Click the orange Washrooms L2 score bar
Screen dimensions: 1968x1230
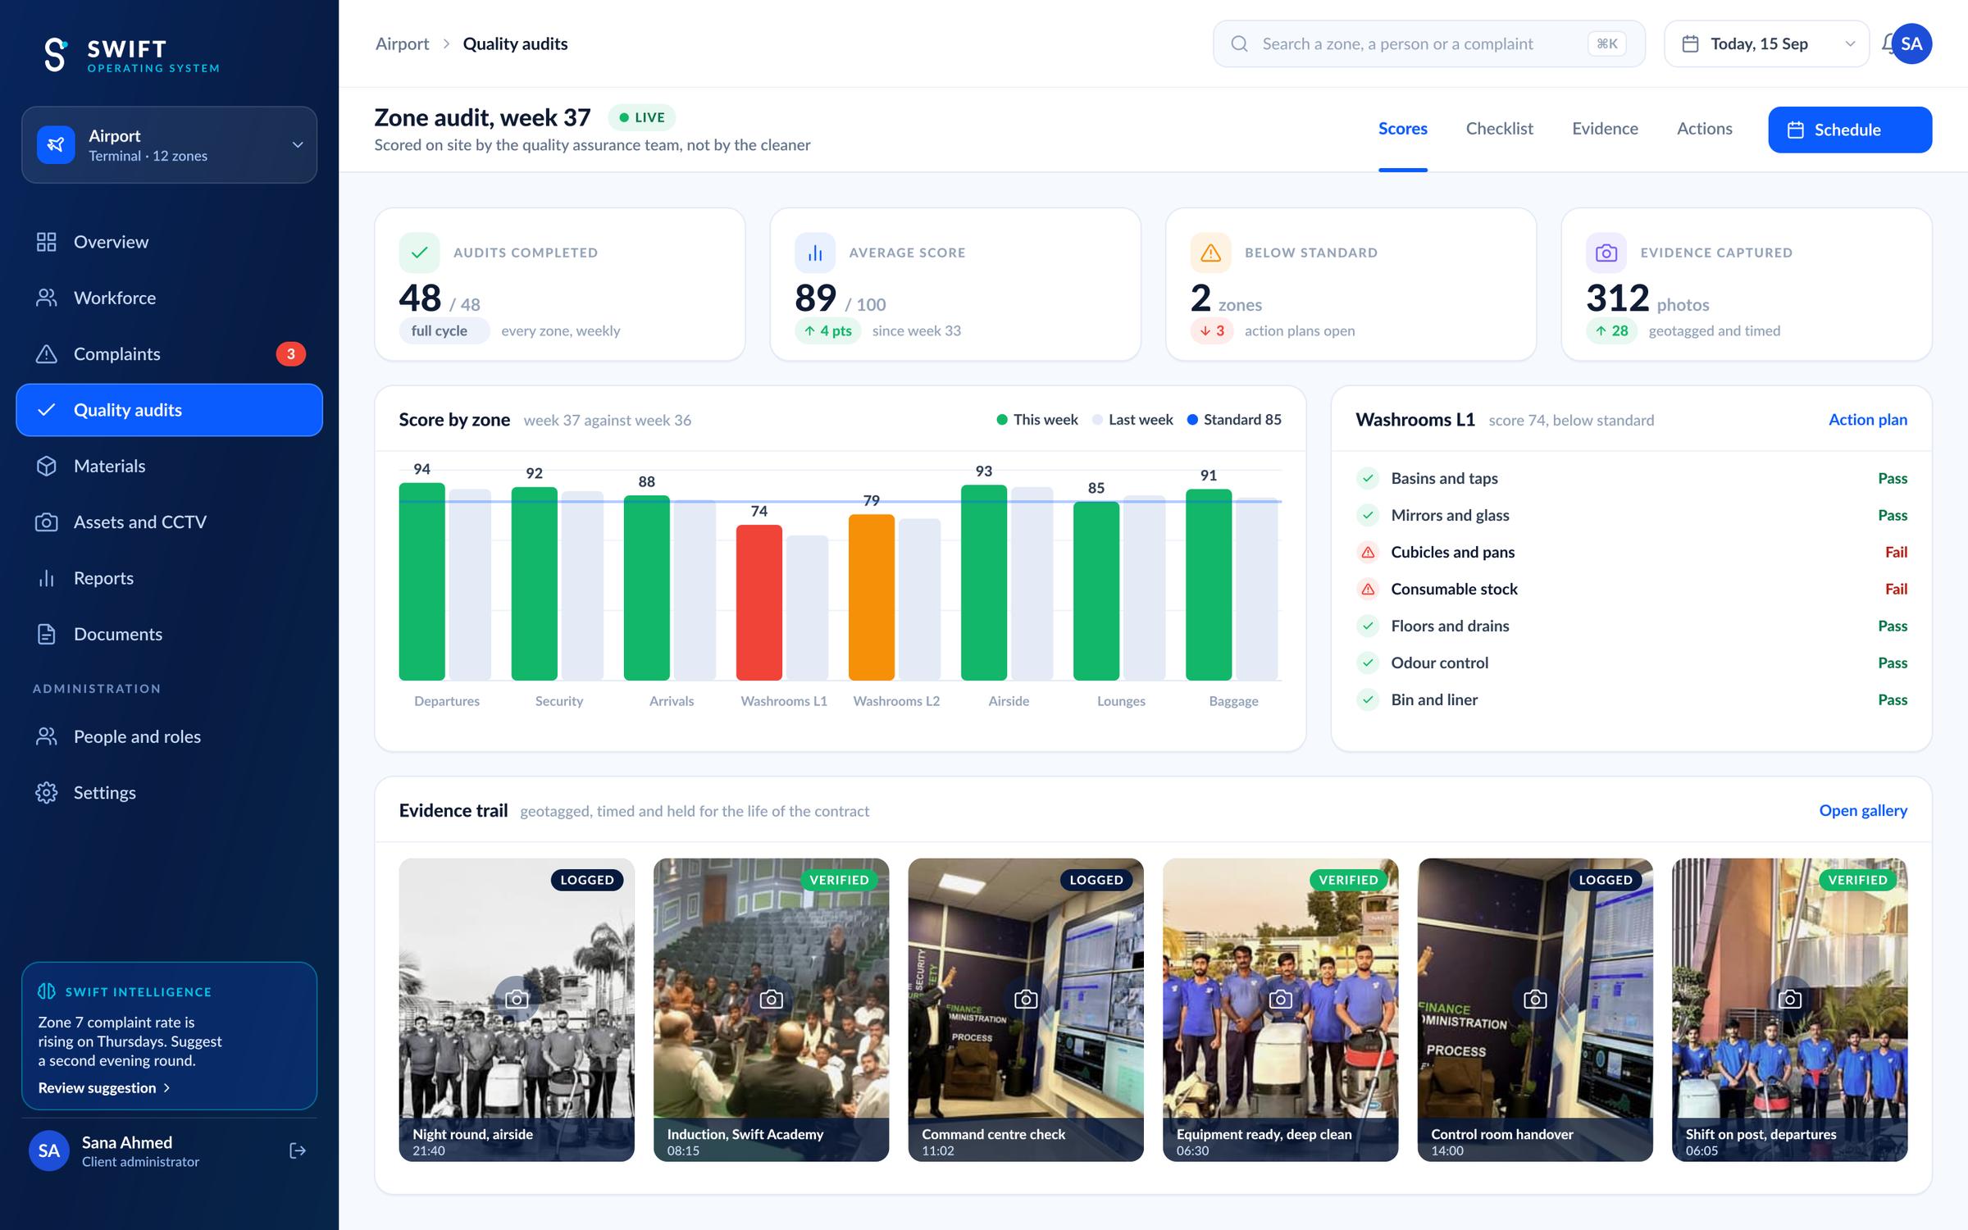[871, 597]
